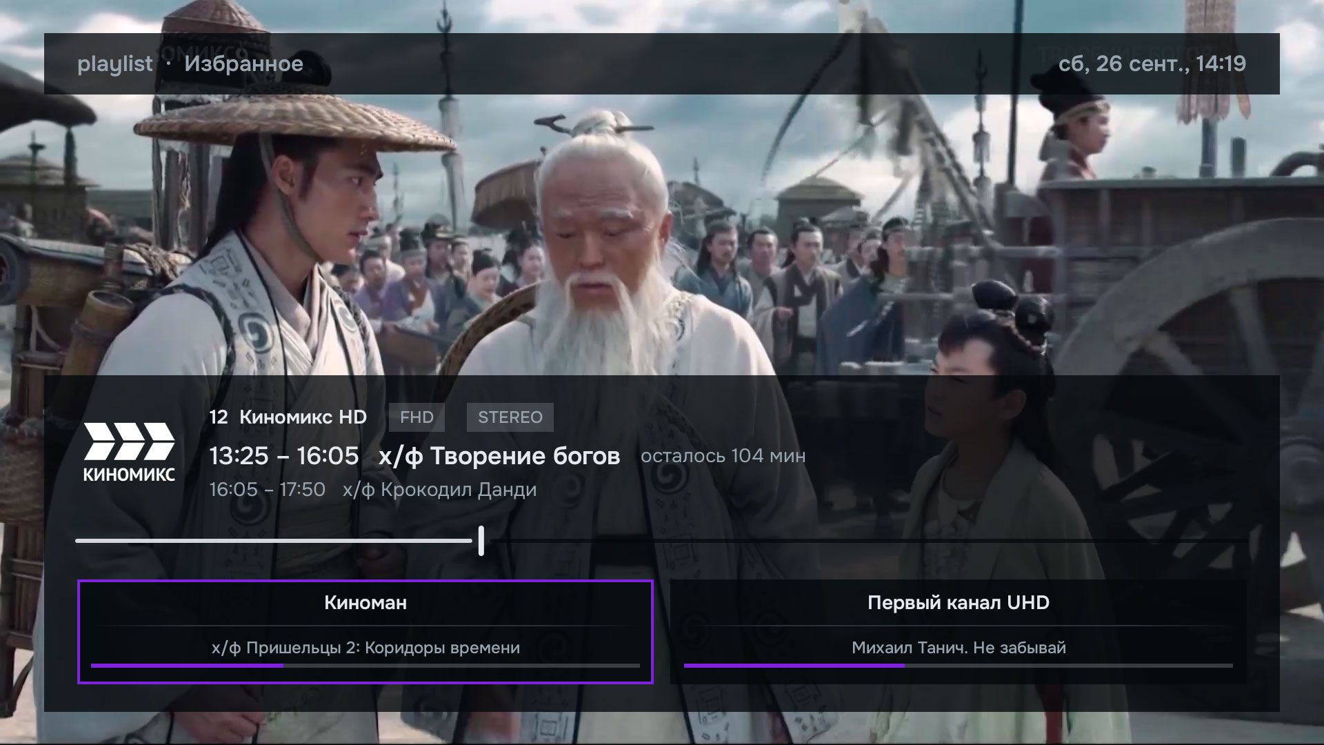Click next program х/ф Крокодил Данди
This screenshot has height=745, width=1324.
(x=439, y=490)
